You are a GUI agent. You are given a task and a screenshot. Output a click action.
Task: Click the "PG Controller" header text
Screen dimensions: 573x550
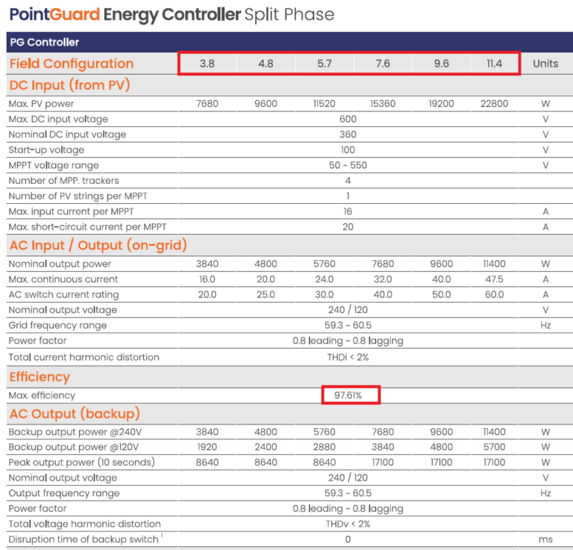click(44, 42)
